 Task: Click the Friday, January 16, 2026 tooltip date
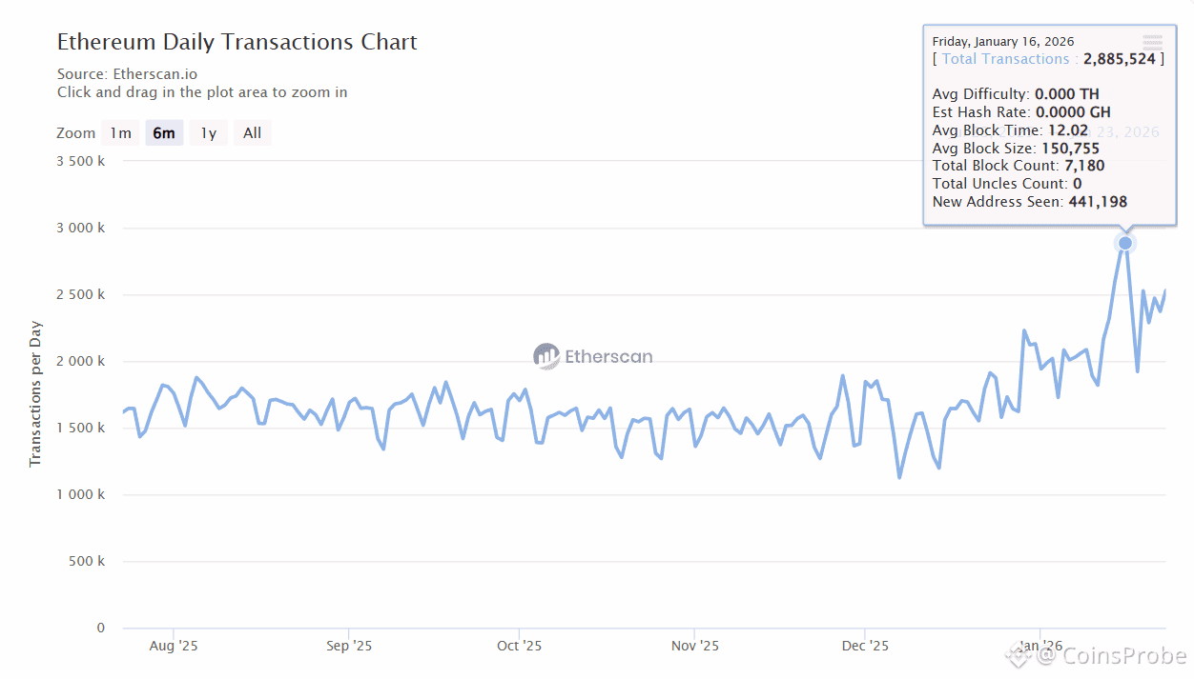1003,41
